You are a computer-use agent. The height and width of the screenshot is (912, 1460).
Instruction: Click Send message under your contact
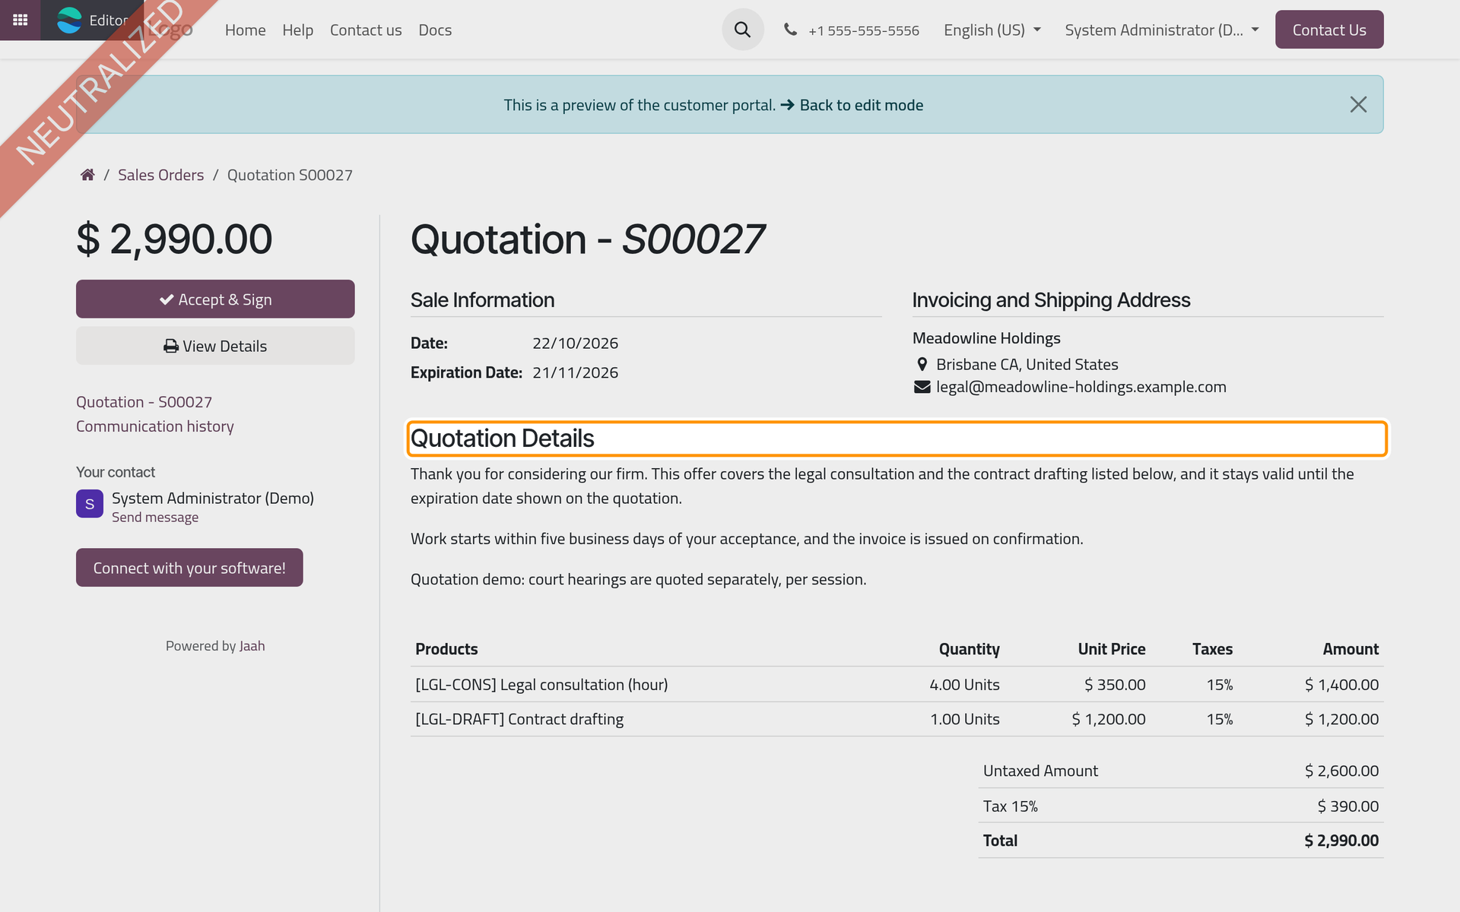tap(155, 517)
